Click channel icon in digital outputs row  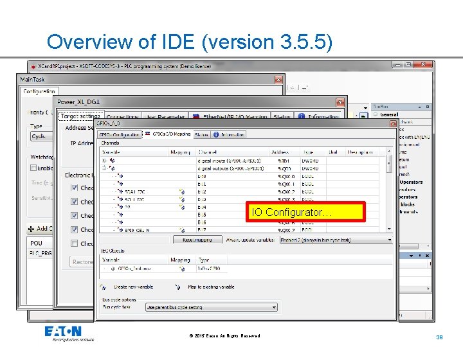click(x=112, y=168)
